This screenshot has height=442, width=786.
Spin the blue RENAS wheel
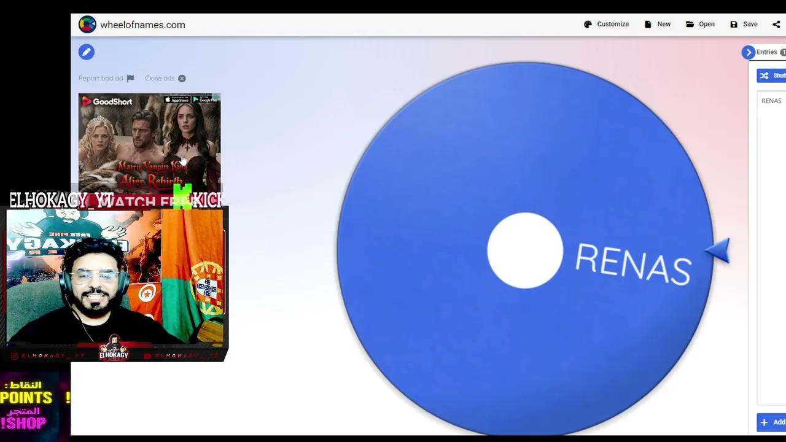525,250
